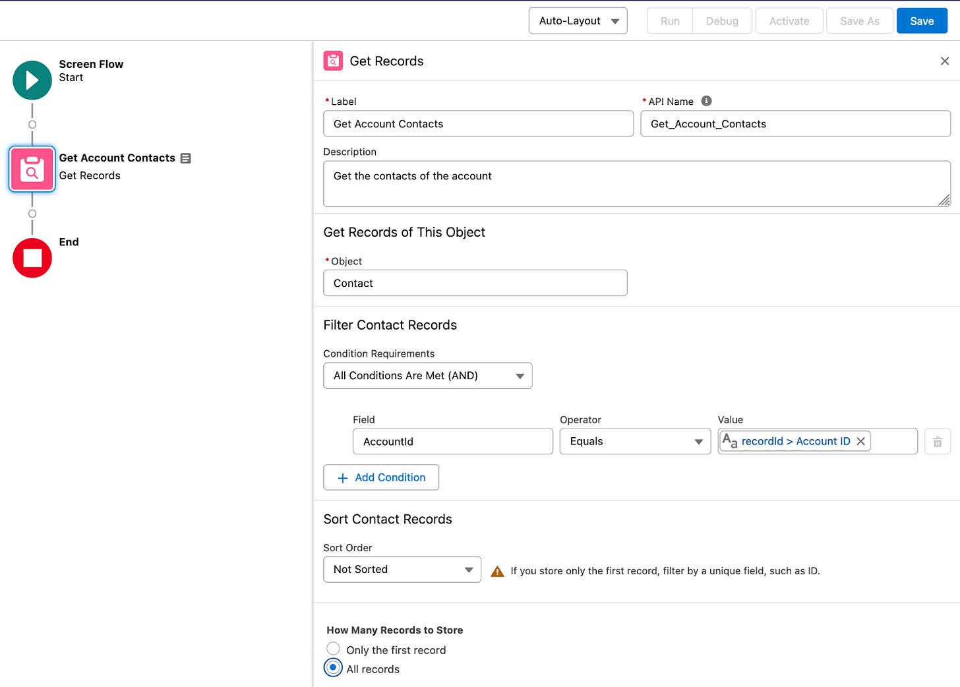Viewport: 960px width, 687px height.
Task: Open the Equals operator dropdown
Action: click(635, 442)
